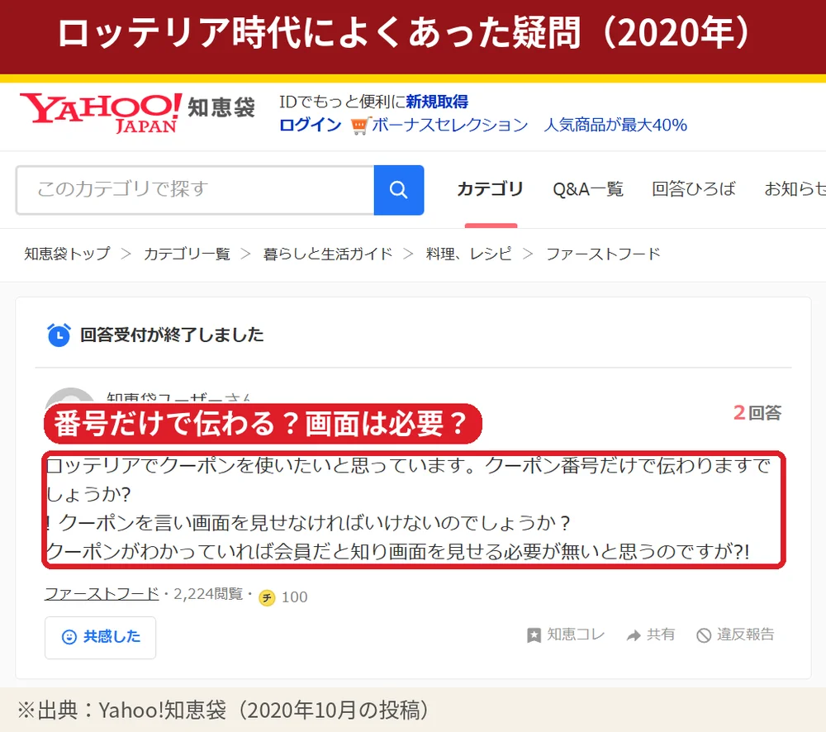The height and width of the screenshot is (732, 826).
Task: Switch to the 回答ひろば tab
Action: click(693, 188)
